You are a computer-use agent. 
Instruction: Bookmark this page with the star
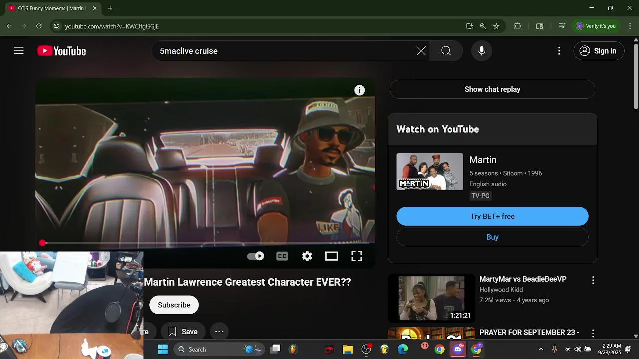coord(496,26)
